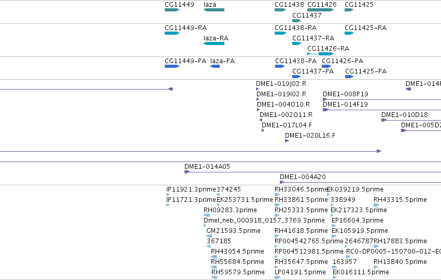The height and width of the screenshot is (280, 441).
Task: Click the 374245 EST label
Action: pos(229,189)
